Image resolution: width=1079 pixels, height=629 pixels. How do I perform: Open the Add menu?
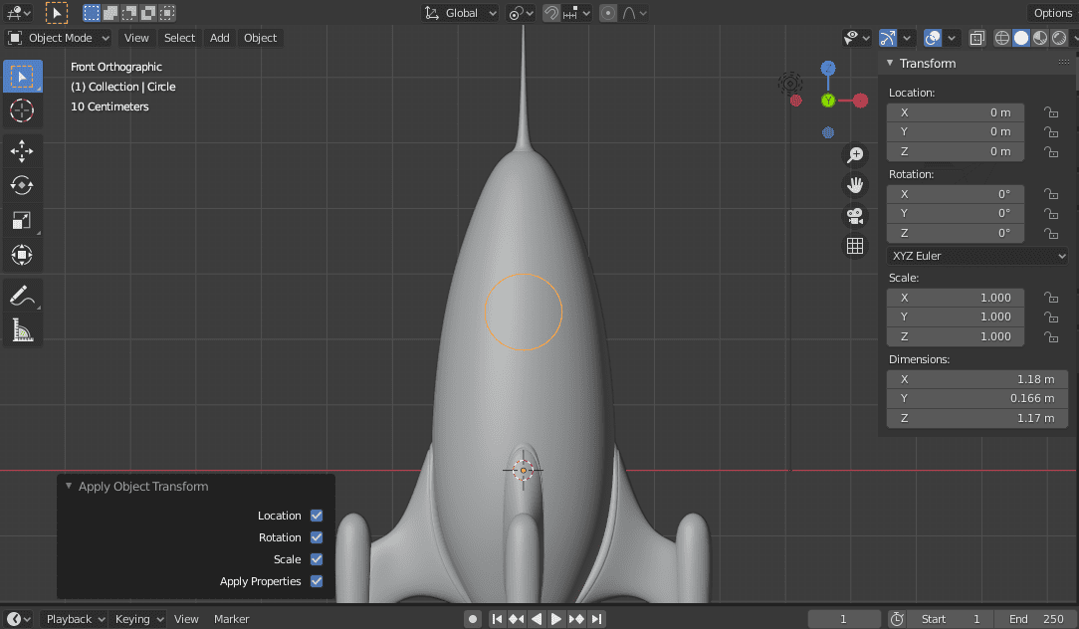(219, 37)
